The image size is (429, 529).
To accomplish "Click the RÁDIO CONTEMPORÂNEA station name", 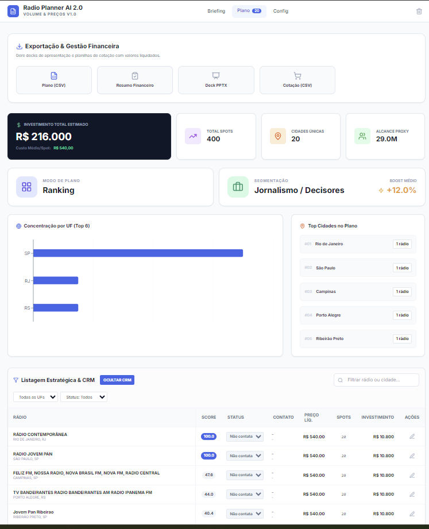I will coord(40,435).
